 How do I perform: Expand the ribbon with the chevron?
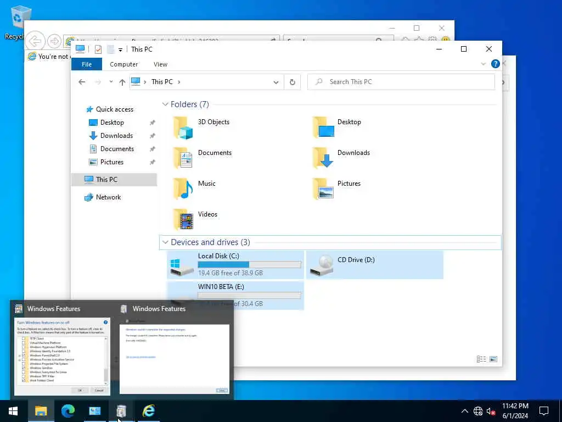[483, 64]
